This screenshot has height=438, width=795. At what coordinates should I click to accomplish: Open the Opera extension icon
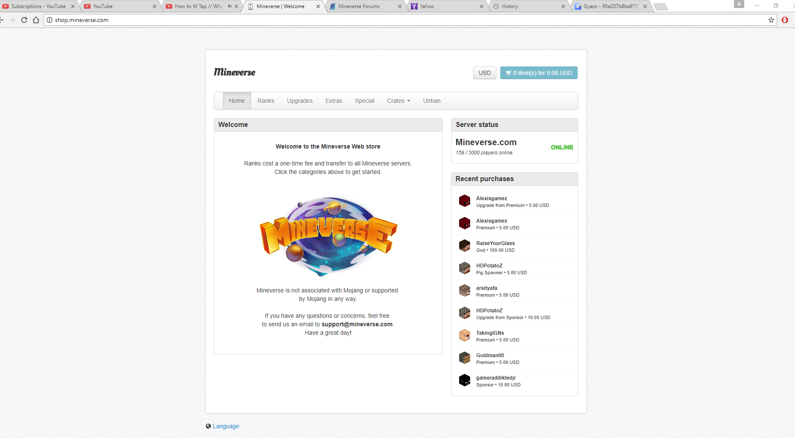point(785,20)
